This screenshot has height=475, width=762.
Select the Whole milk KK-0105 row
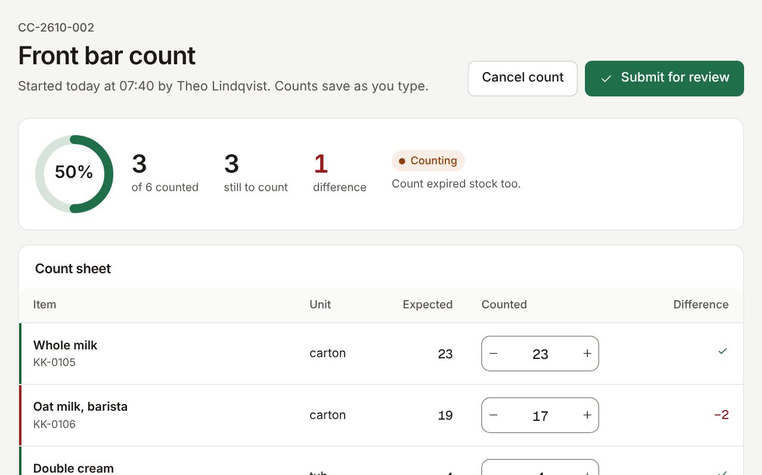tap(381, 354)
